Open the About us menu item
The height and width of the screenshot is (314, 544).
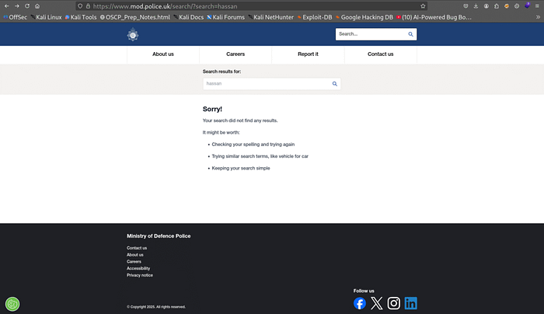point(163,54)
